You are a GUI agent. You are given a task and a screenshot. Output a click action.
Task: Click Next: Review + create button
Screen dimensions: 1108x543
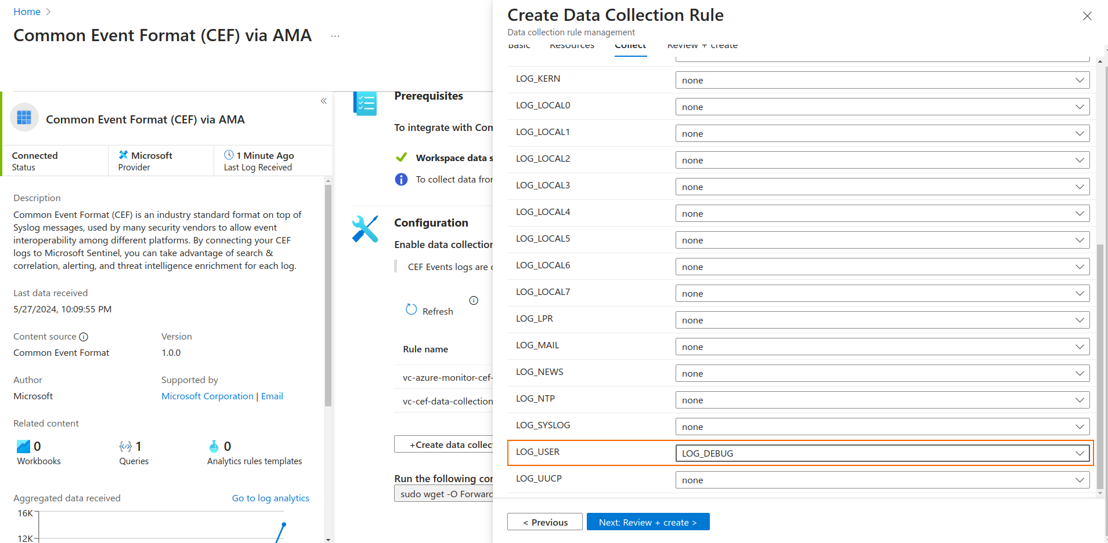coord(648,522)
